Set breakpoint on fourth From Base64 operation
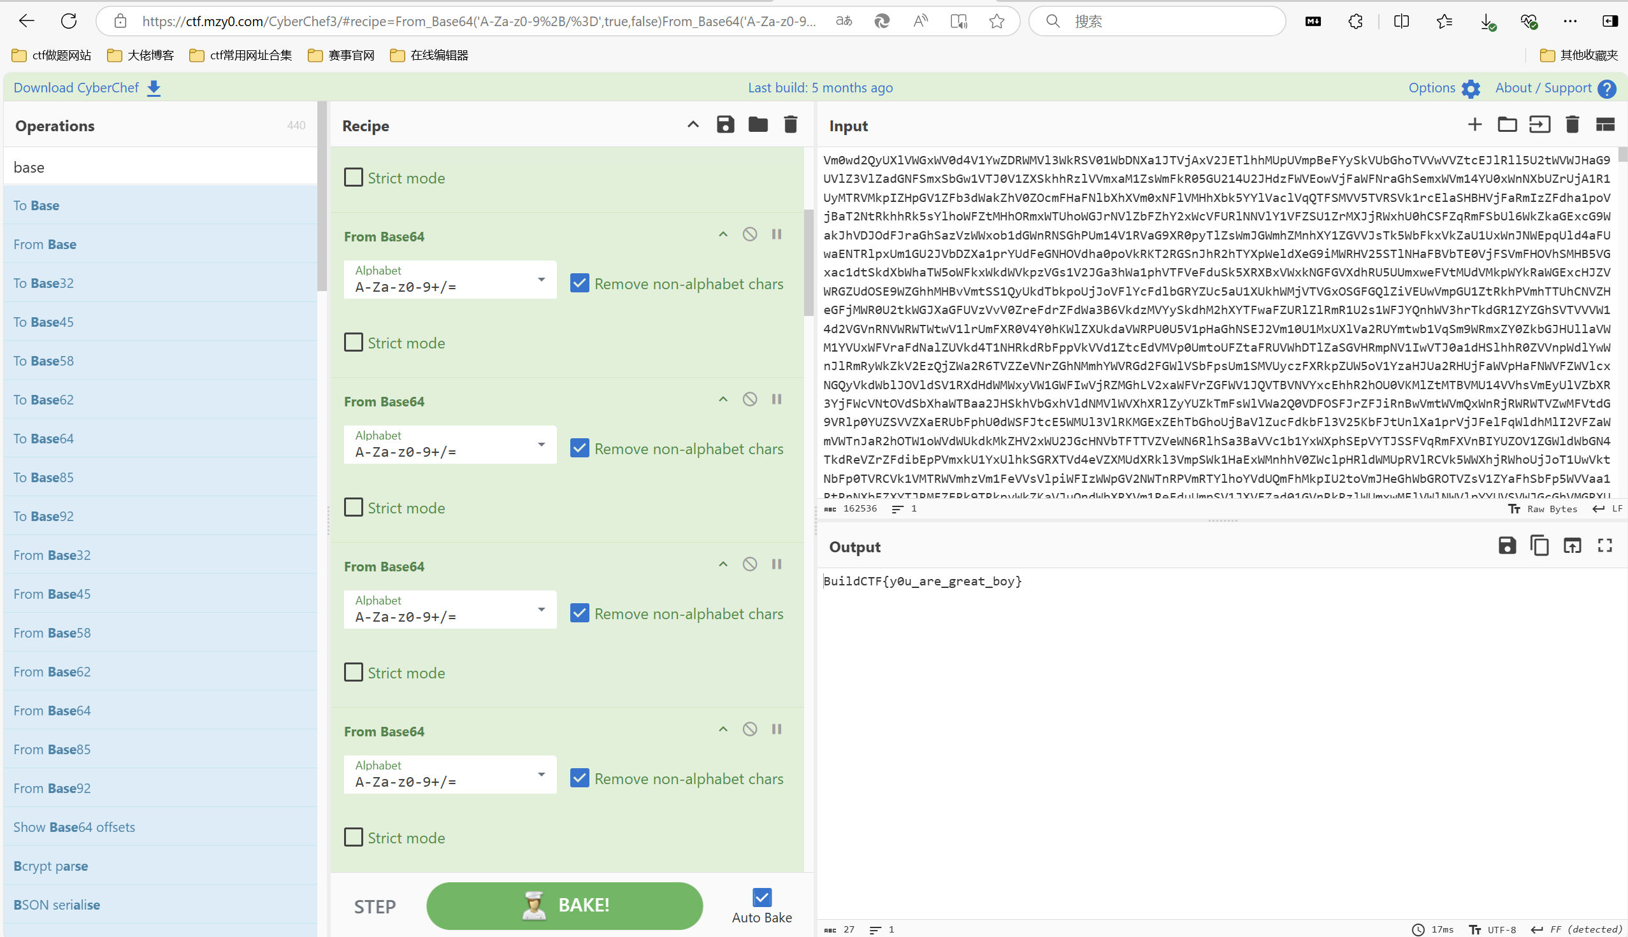Viewport: 1628px width, 937px height. 776,729
